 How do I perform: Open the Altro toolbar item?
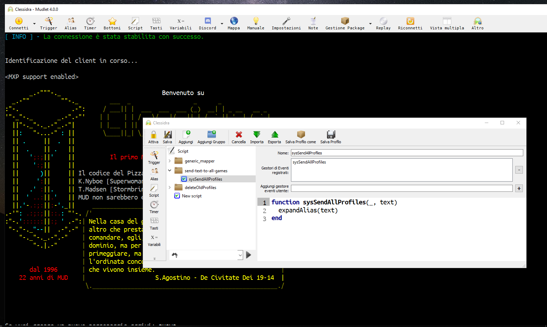click(x=477, y=23)
